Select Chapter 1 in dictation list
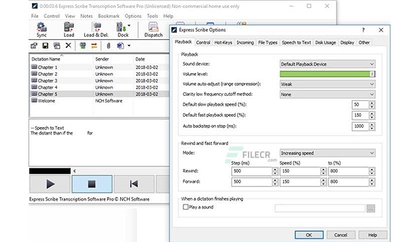This screenshot has width=418, height=242. [99, 67]
